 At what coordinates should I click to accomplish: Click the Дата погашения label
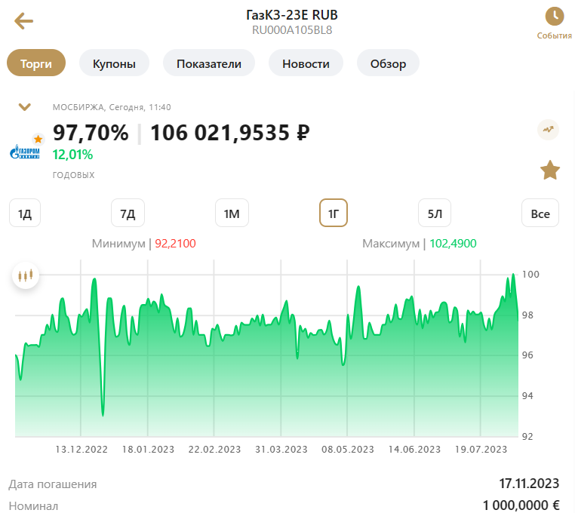(x=52, y=484)
